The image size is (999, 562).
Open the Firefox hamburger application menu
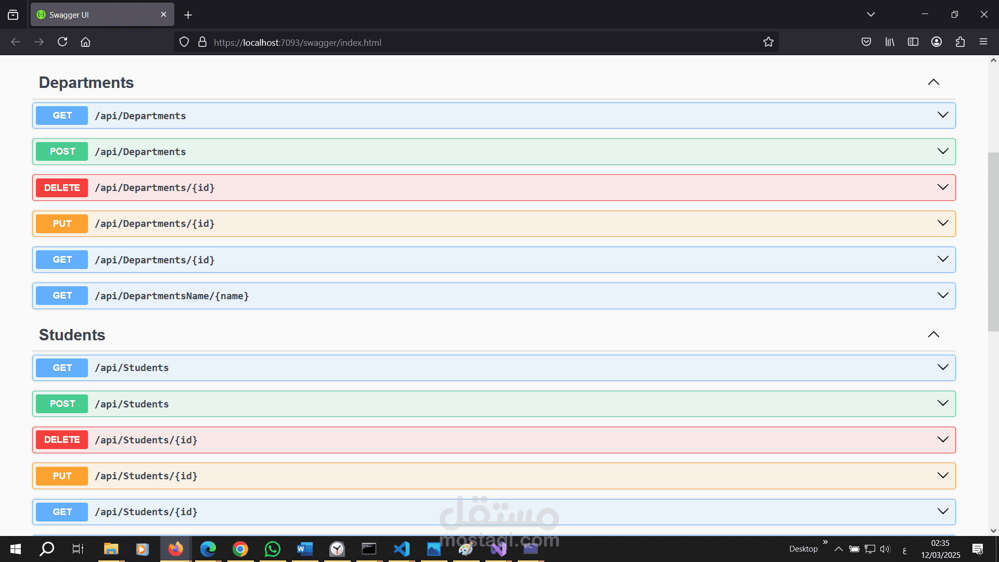983,42
